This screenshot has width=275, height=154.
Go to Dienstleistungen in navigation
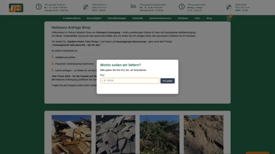[117, 18]
